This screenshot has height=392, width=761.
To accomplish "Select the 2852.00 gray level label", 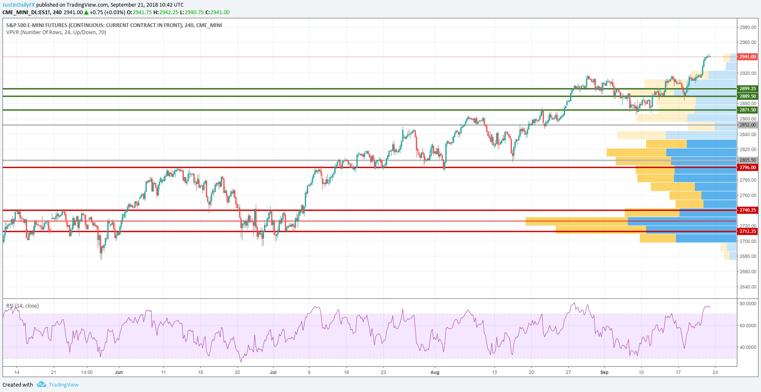I will pos(747,125).
